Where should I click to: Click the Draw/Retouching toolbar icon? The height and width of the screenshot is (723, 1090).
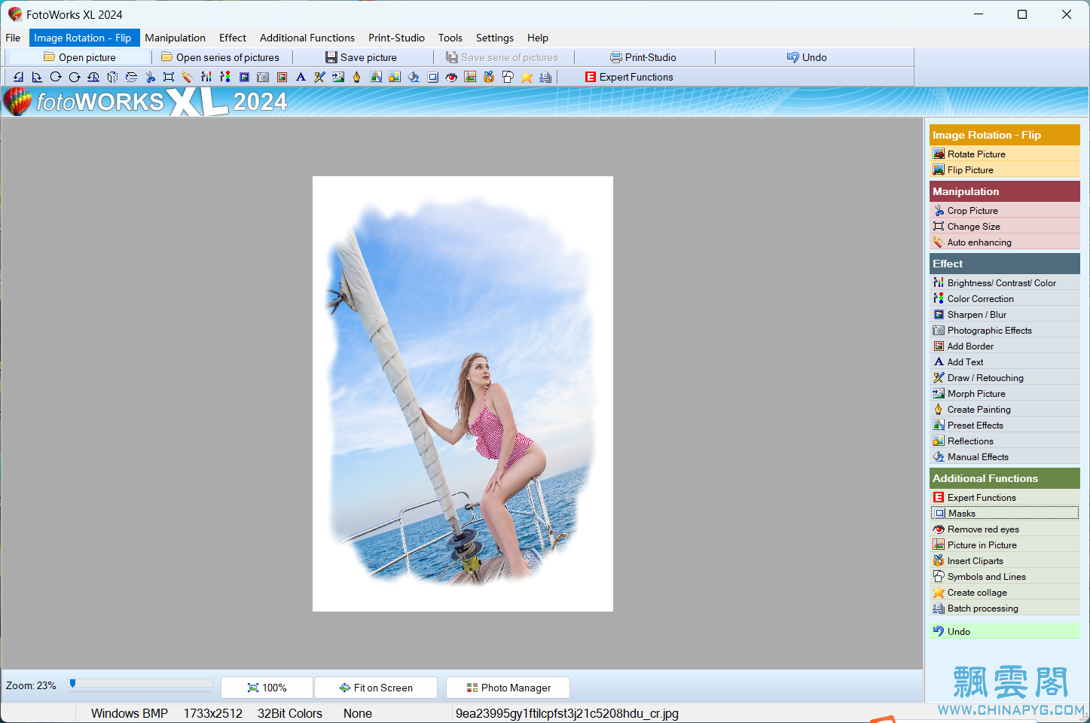tap(319, 77)
